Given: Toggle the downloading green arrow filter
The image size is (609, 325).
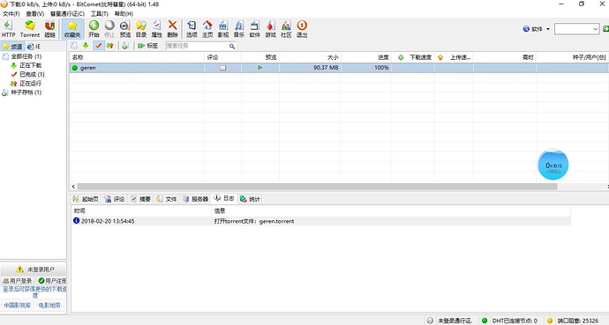Looking at the screenshot, I should click(x=86, y=46).
